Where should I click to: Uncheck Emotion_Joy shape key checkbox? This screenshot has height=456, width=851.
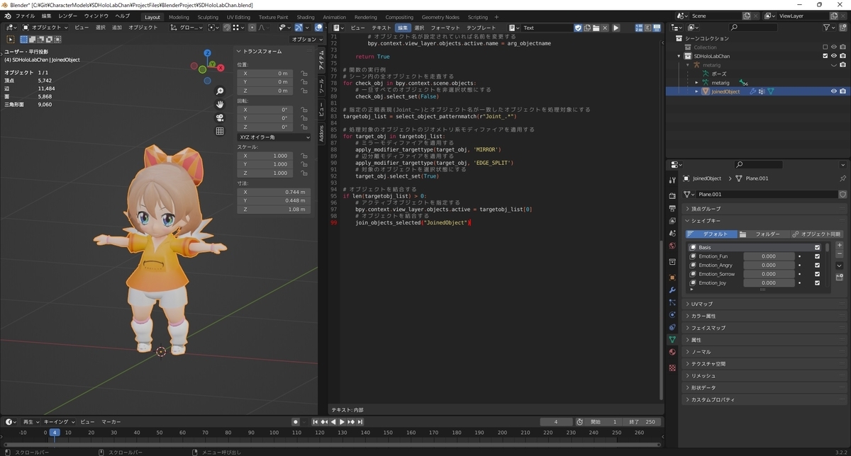coord(818,283)
